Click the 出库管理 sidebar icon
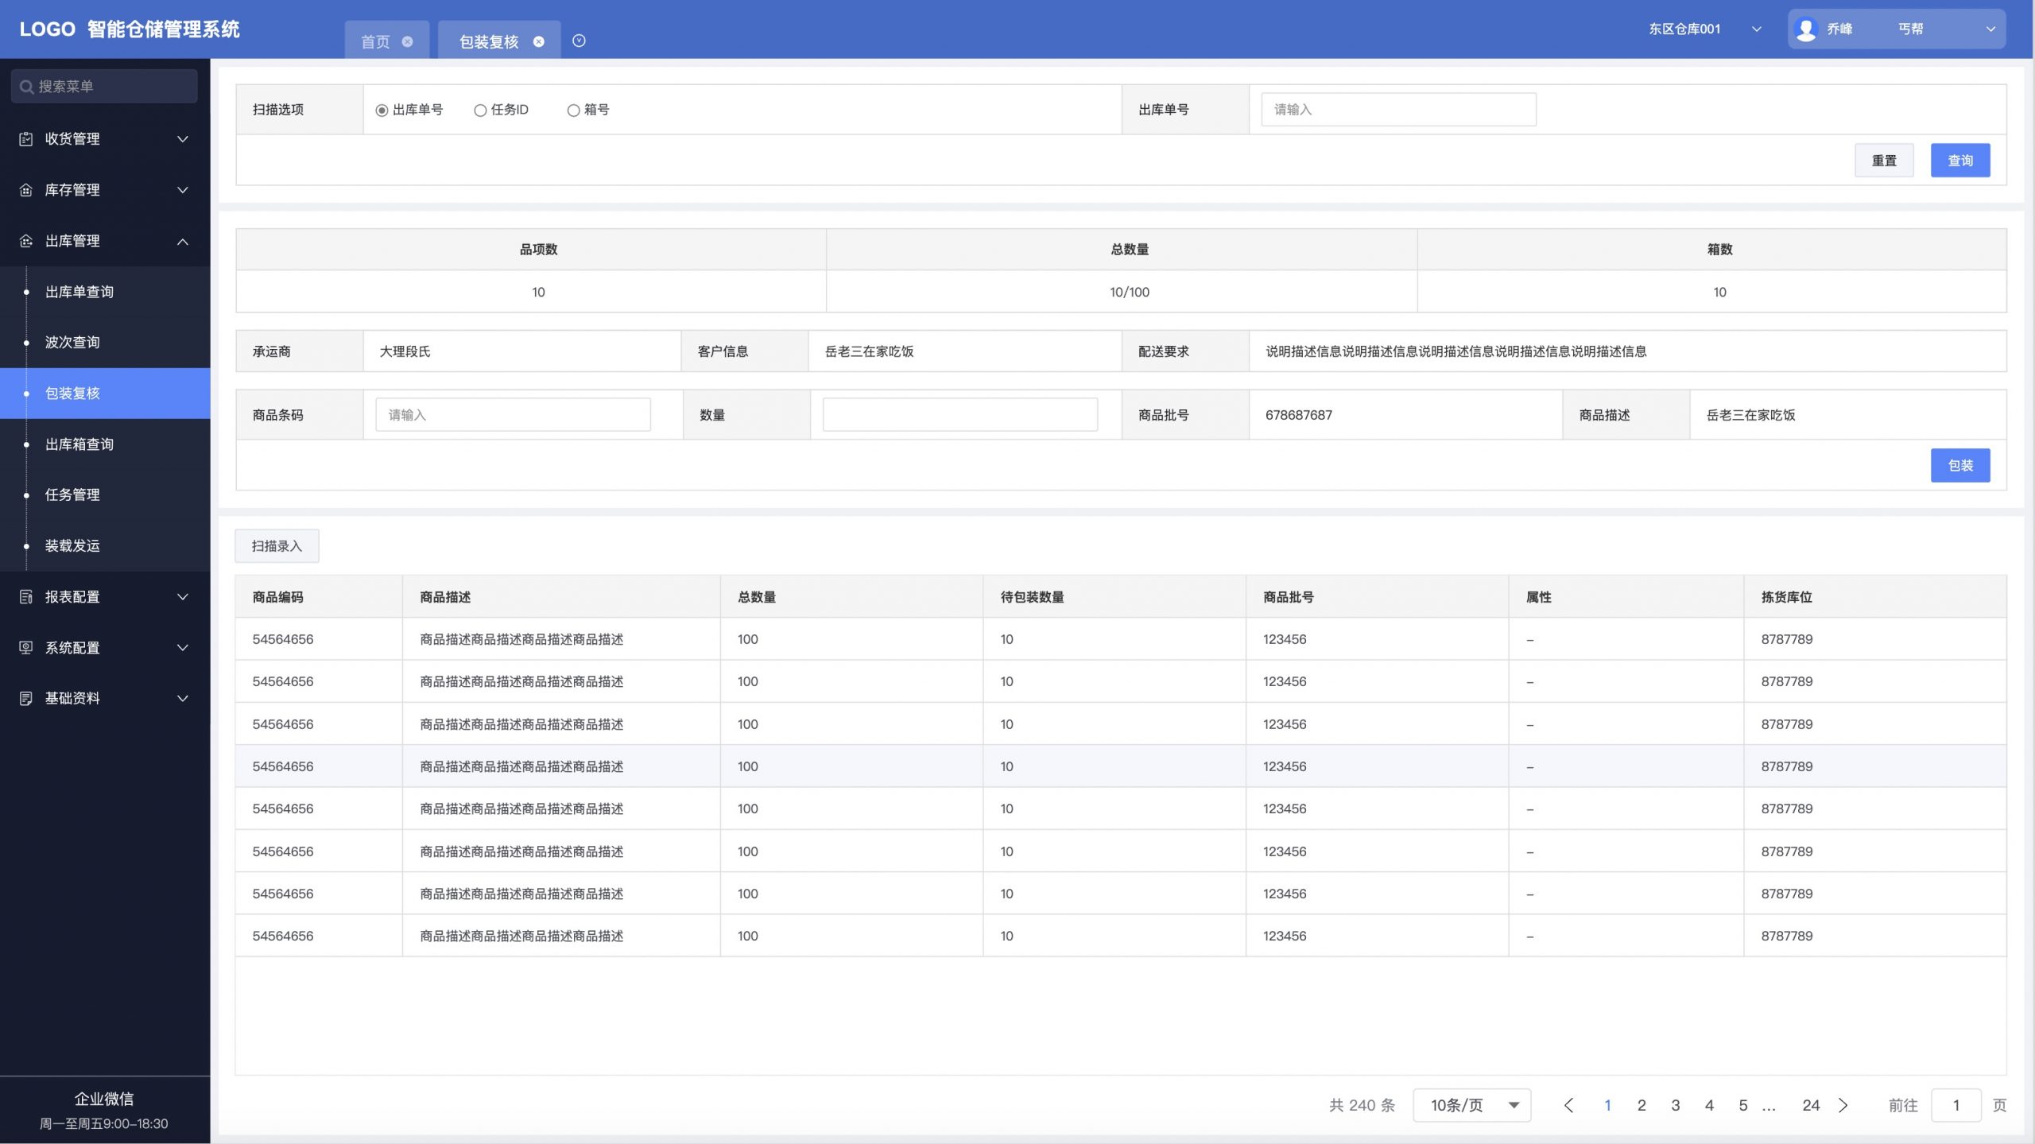 click(x=25, y=241)
